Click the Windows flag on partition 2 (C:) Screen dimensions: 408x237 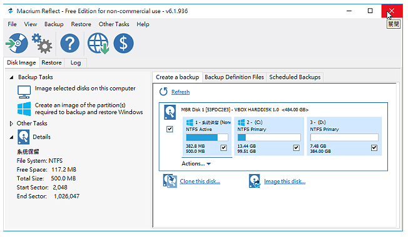tap(241, 122)
